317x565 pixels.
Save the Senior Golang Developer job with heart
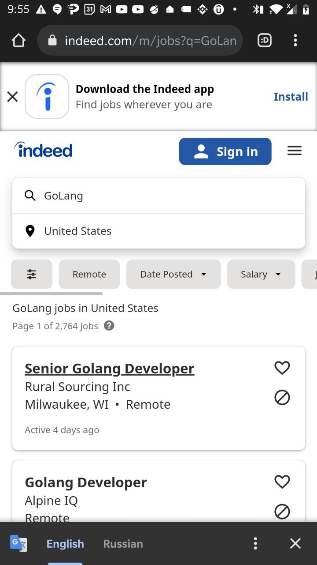(x=282, y=368)
